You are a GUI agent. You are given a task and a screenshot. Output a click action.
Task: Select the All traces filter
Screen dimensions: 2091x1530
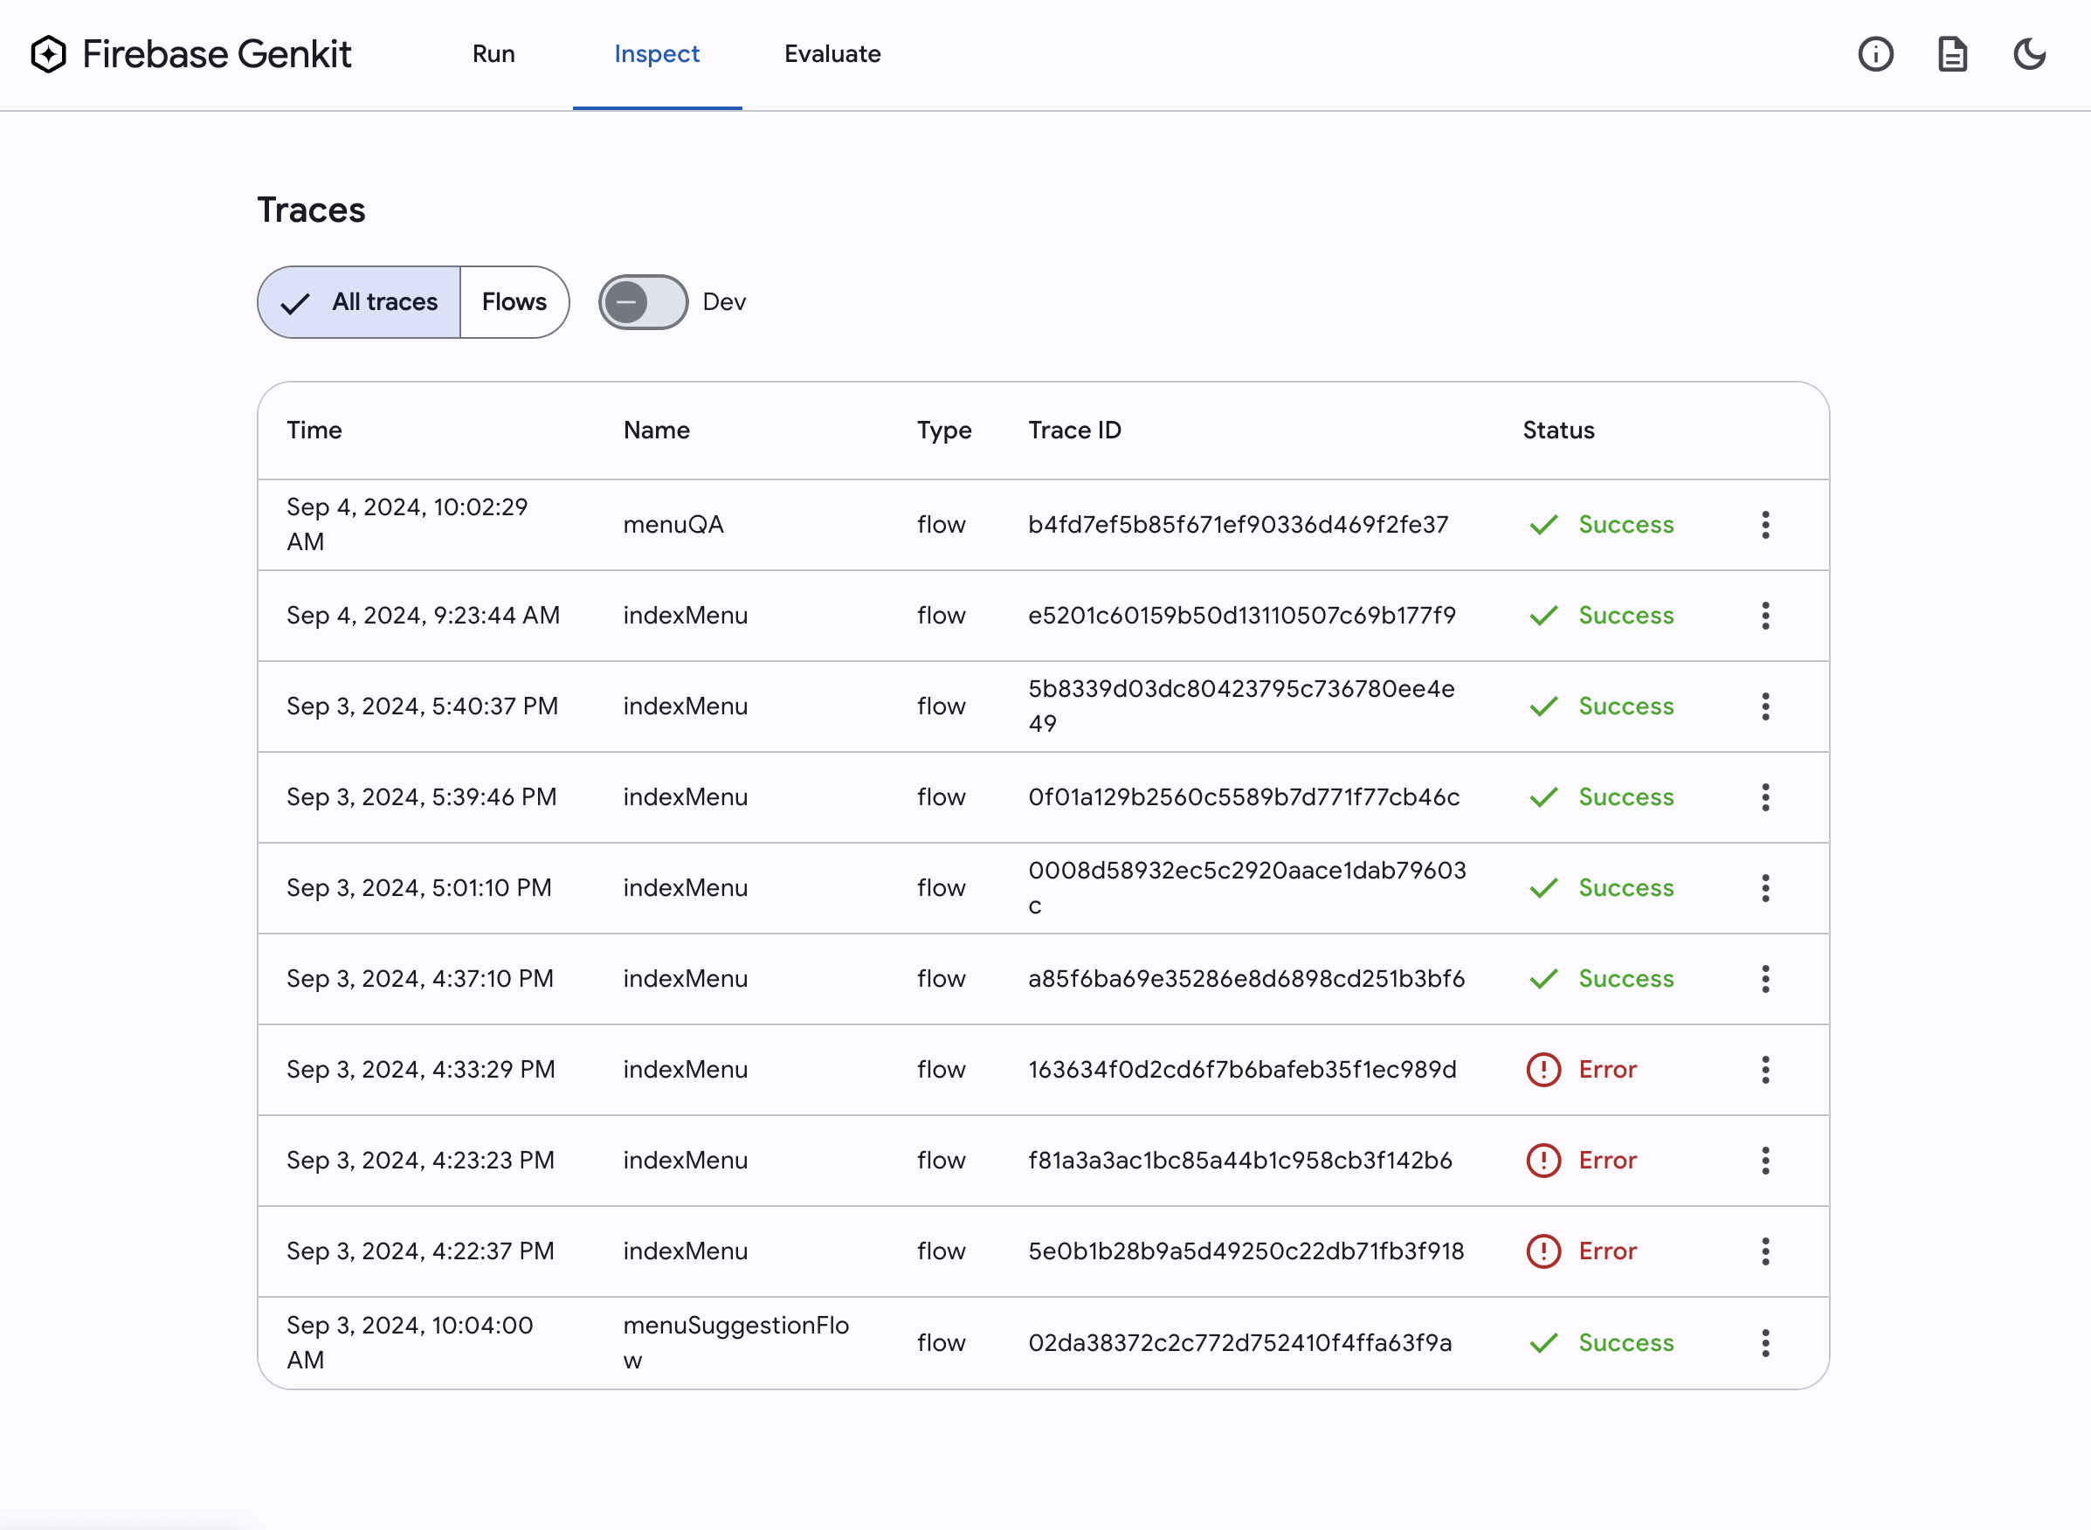click(359, 302)
